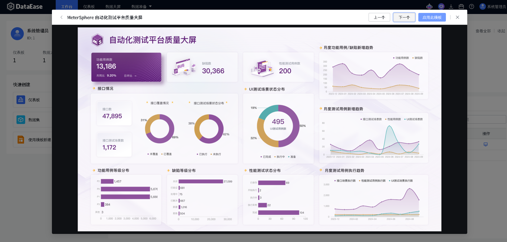Open the 系统管理员 account menu
The width and height of the screenshot is (507, 242).
click(x=493, y=6)
